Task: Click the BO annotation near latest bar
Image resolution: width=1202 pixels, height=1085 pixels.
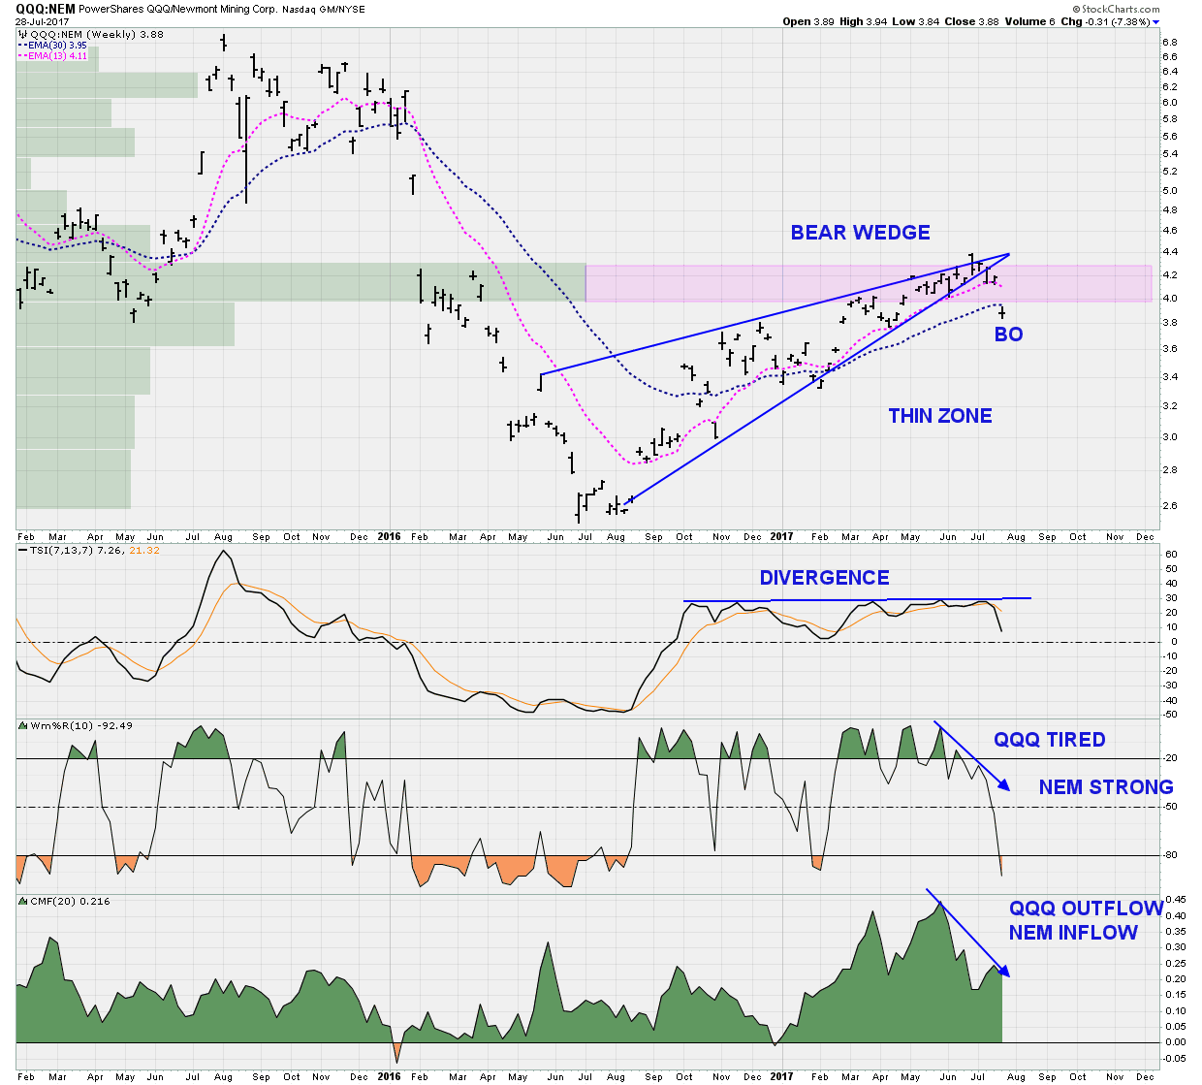Action: pyautogui.click(x=1009, y=335)
